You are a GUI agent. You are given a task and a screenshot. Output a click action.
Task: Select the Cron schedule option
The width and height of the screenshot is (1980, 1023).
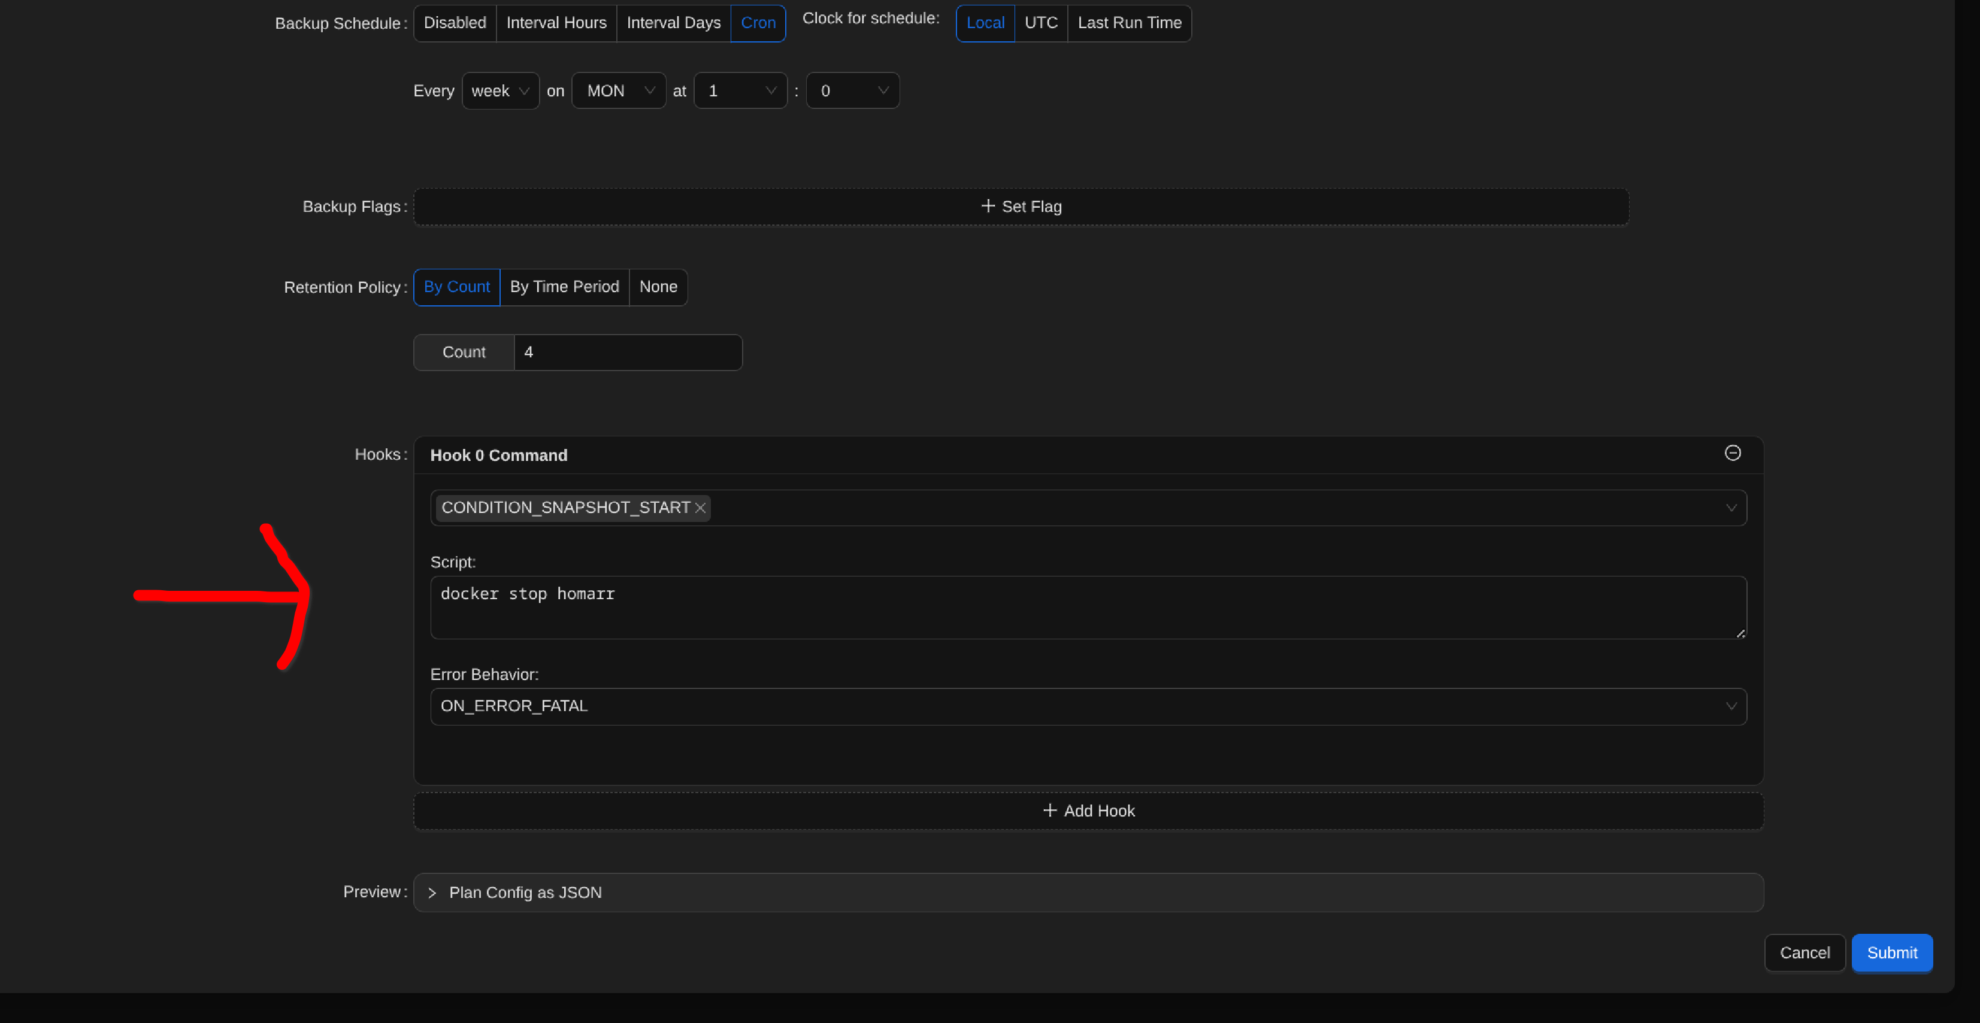tap(758, 23)
